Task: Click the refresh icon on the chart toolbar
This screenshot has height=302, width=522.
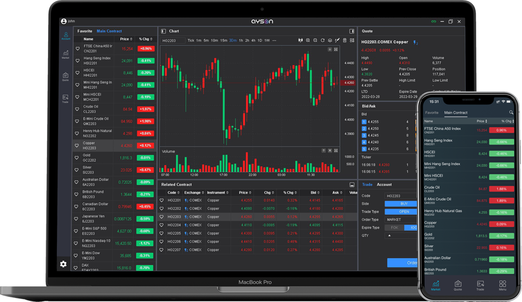Action: click(322, 41)
